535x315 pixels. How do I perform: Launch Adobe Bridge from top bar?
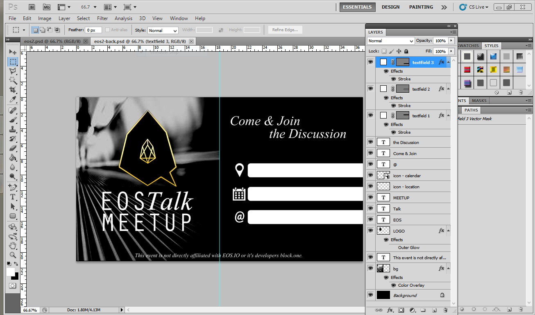32,7
